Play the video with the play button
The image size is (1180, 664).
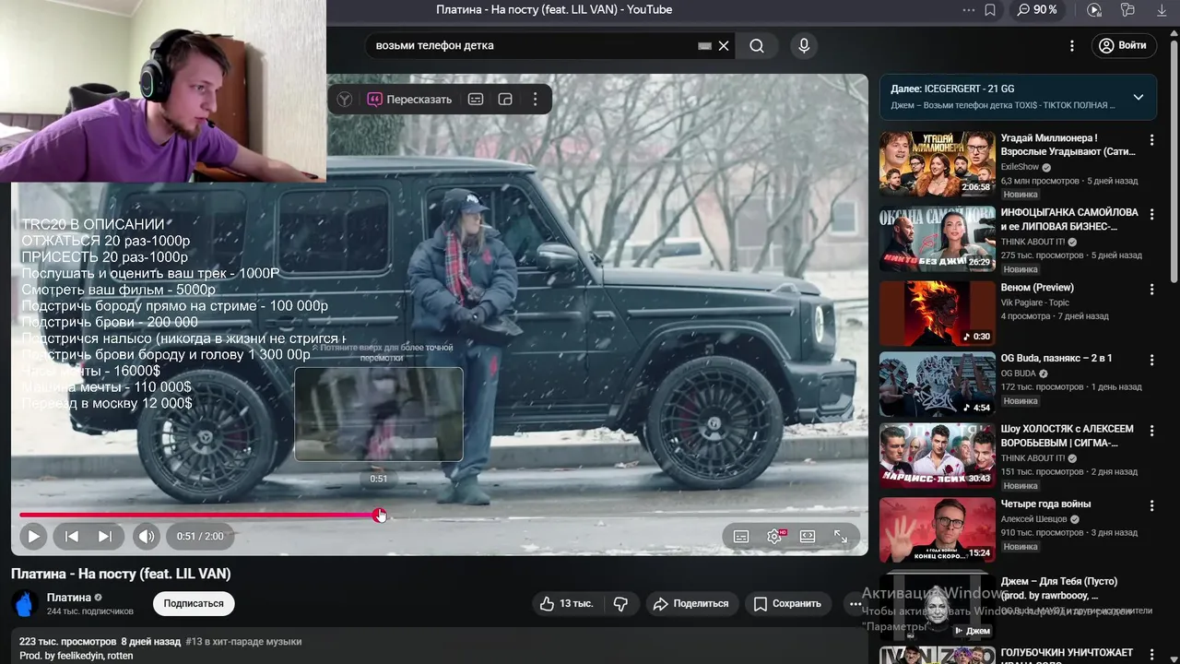click(x=33, y=536)
